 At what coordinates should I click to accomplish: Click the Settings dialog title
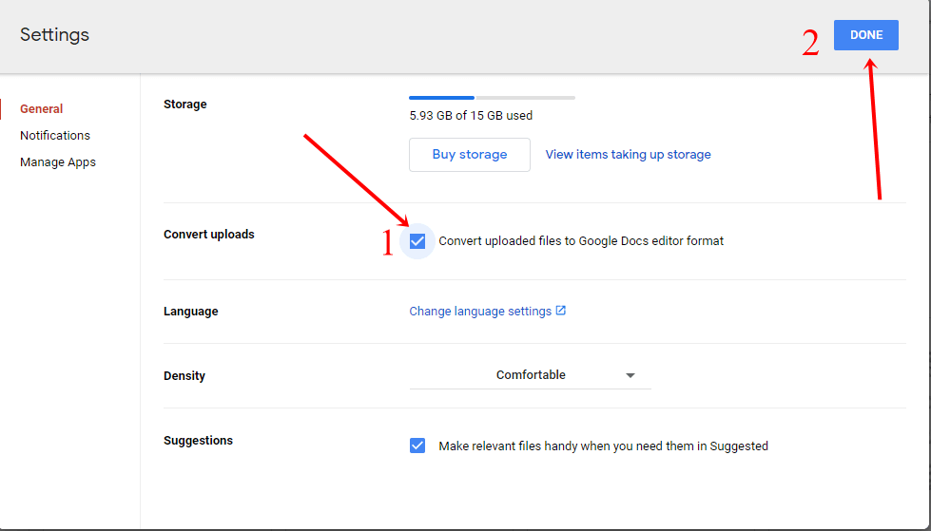(54, 35)
